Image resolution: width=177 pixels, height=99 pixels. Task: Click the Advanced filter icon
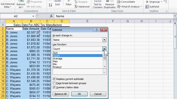click(76, 7)
